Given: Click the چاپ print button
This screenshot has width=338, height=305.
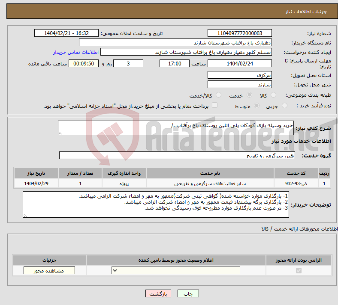Looking at the screenshot, I should (x=188, y=293).
